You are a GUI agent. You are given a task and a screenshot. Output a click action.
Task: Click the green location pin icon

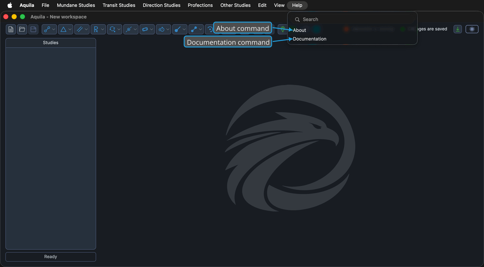coord(282,29)
